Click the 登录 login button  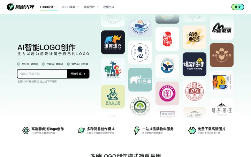click(x=238, y=7)
